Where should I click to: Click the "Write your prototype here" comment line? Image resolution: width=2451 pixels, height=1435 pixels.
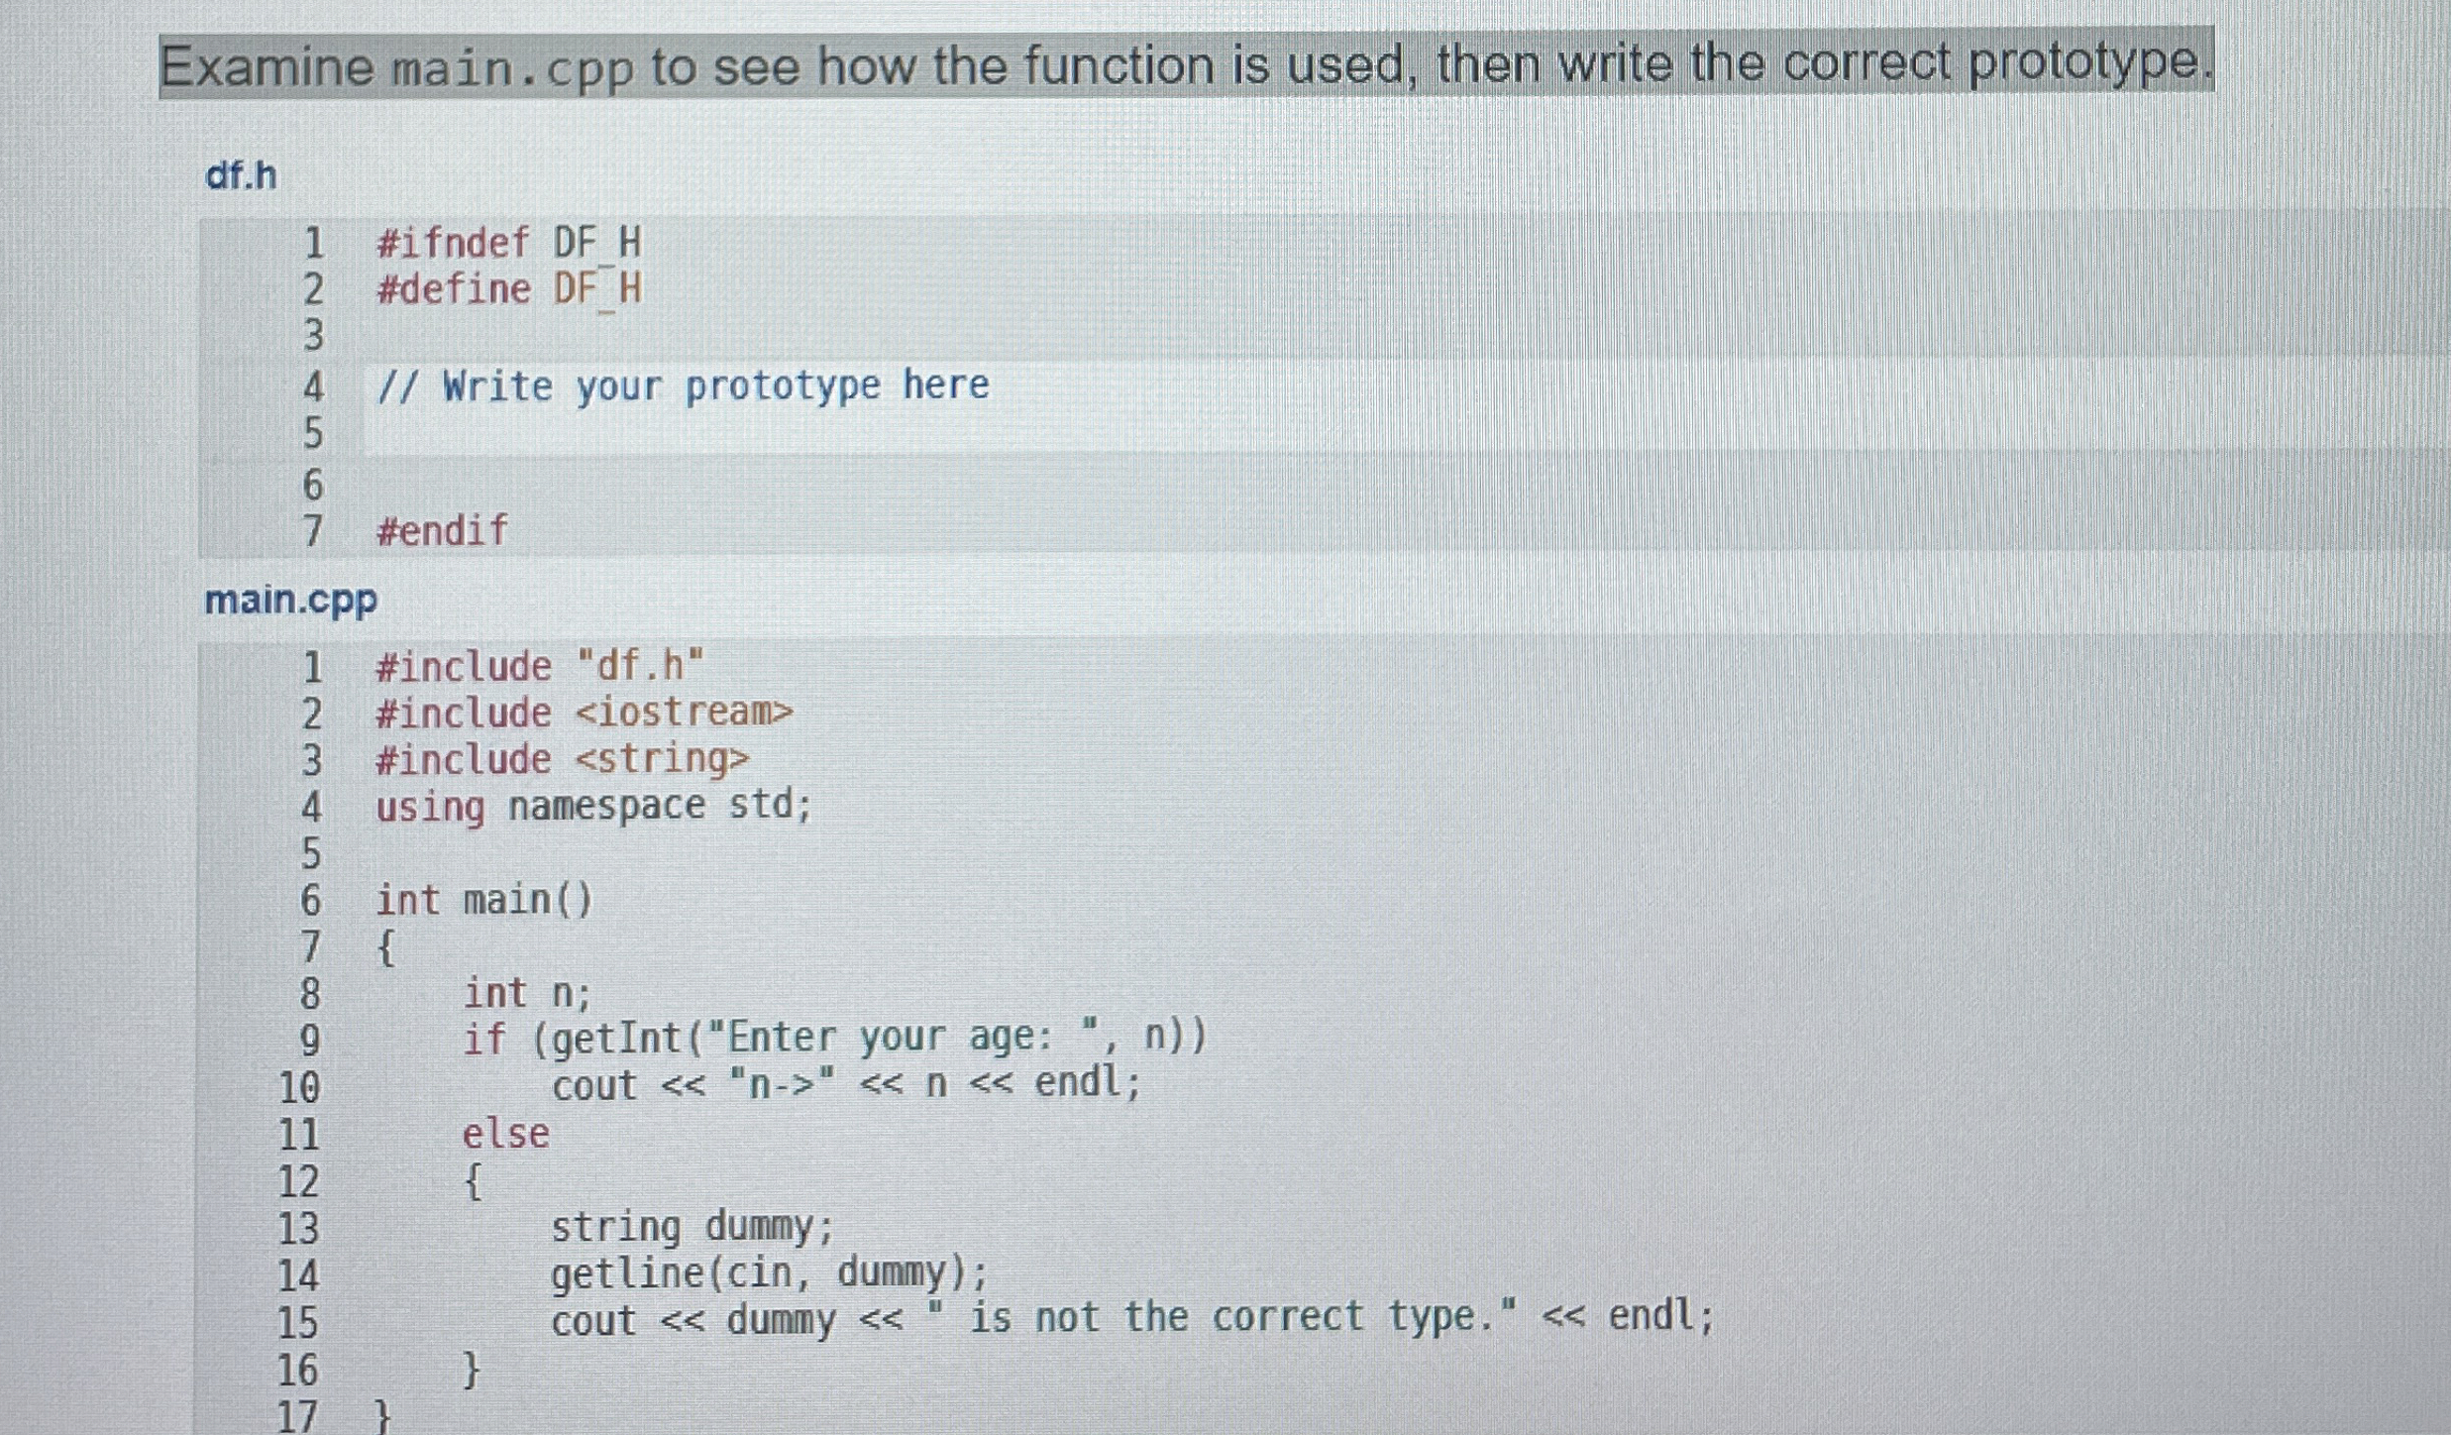682,386
